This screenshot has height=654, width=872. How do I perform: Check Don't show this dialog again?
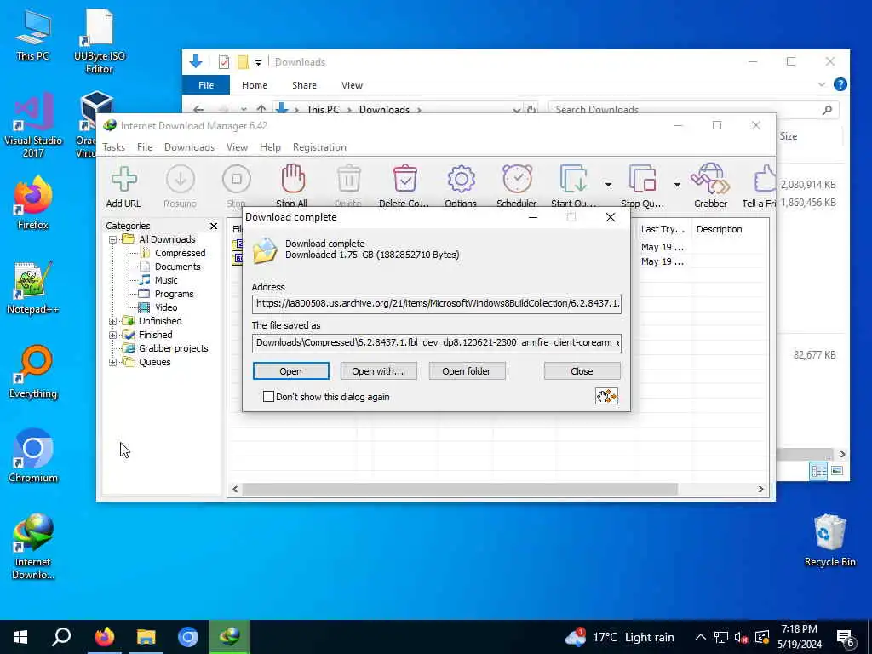pos(268,397)
